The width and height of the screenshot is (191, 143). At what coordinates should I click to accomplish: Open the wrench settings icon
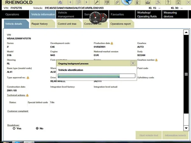click(x=97, y=2)
